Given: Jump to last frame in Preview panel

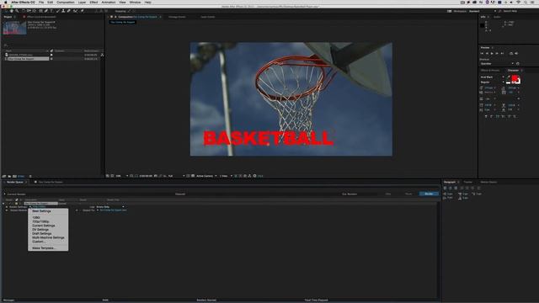Looking at the screenshot, I should click(502, 53).
